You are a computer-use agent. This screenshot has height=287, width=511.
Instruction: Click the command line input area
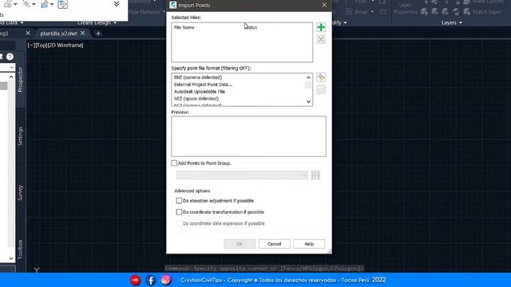pos(264,269)
